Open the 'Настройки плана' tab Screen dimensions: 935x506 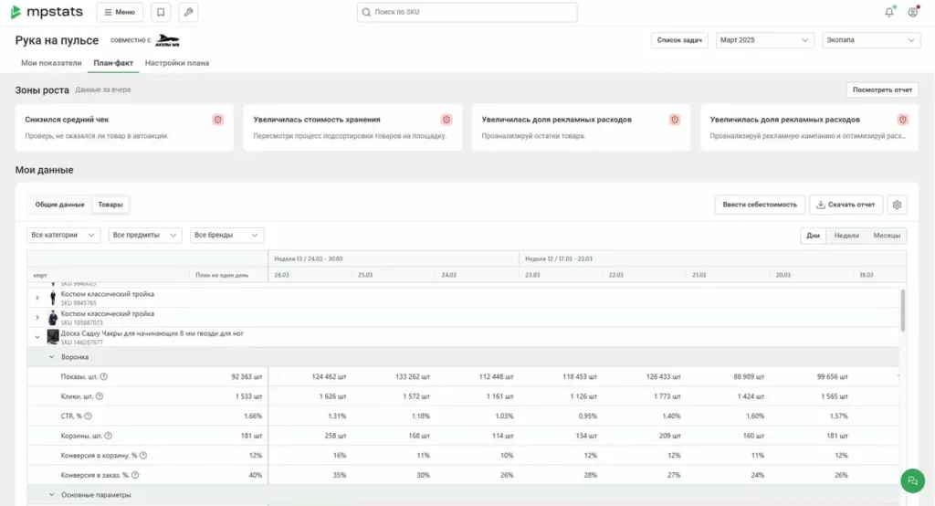click(177, 63)
